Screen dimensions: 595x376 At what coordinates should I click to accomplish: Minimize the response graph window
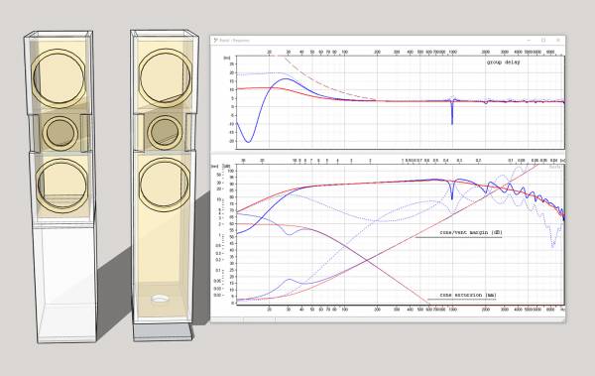pos(529,40)
